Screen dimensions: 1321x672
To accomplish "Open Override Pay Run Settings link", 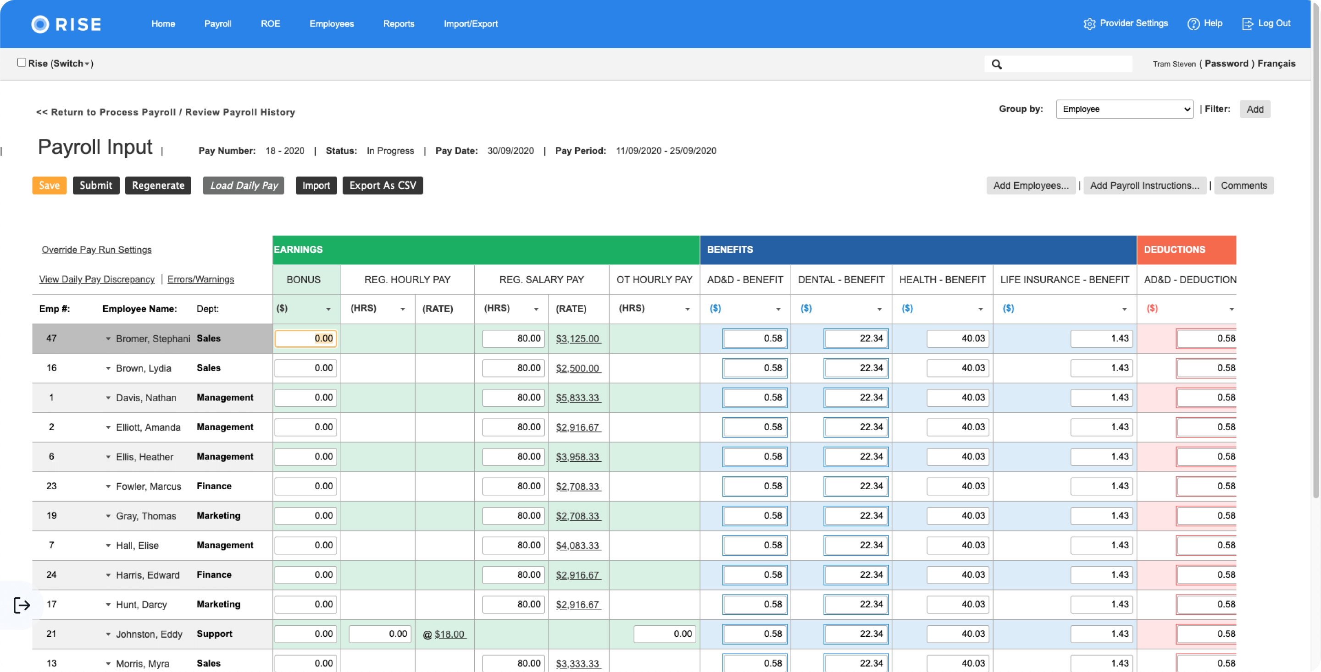I will point(96,250).
